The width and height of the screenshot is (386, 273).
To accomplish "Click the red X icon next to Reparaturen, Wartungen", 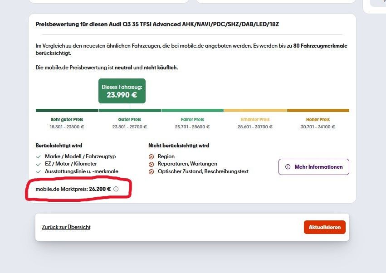I will [151, 164].
